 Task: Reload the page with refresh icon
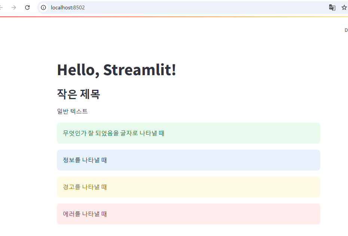pyautogui.click(x=27, y=7)
